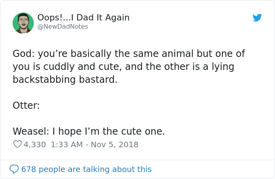Viewport: 275px width, 179px height.
Task: Open the NewDadNotes profile avatar
Action: [x=23, y=23]
